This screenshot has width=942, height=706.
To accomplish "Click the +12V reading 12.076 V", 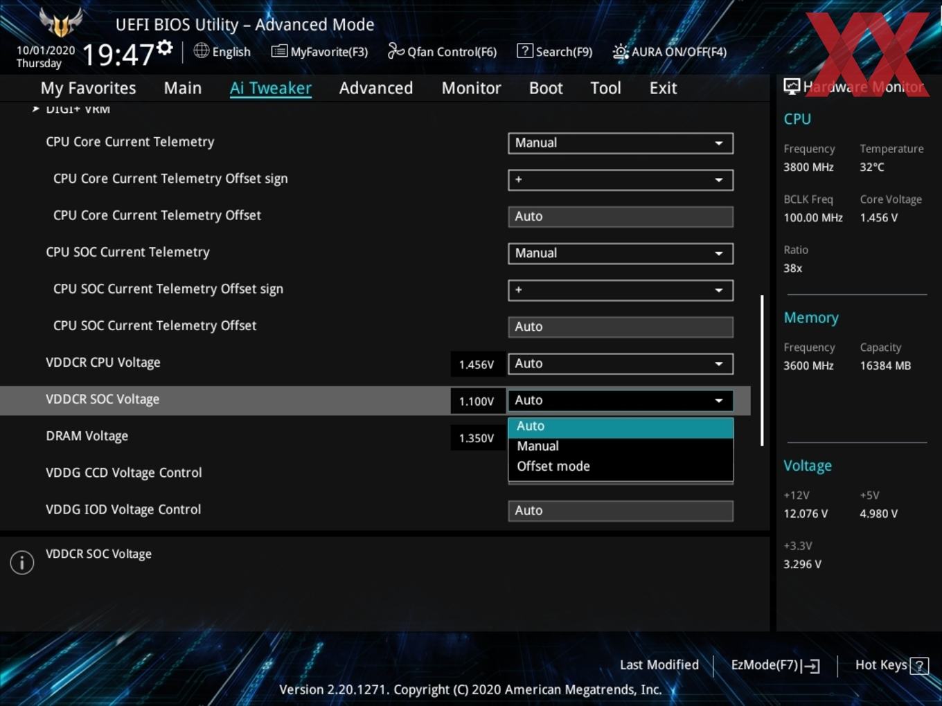I will coord(806,514).
